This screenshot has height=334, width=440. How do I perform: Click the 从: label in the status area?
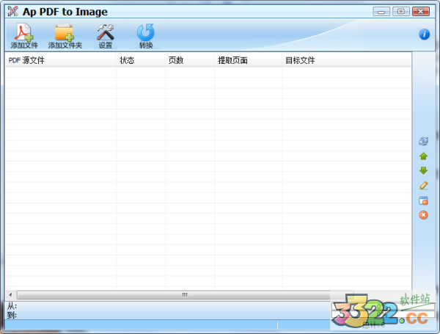tap(12, 306)
